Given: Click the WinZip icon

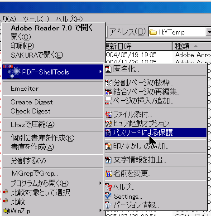Looking at the screenshot, I should (6, 211).
